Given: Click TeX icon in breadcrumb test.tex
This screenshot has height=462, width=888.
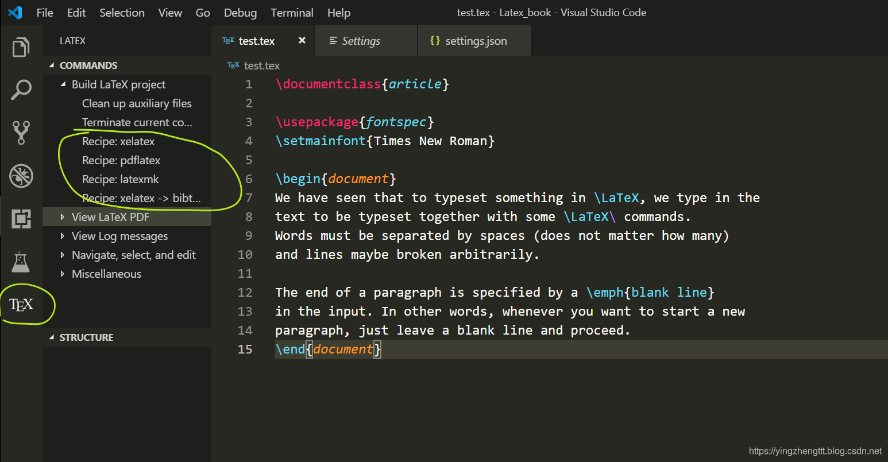Looking at the screenshot, I should point(233,65).
